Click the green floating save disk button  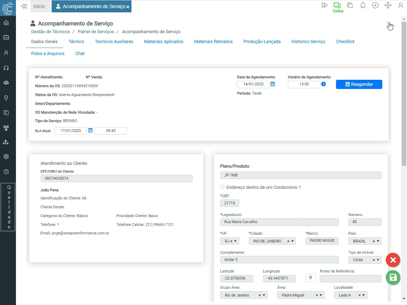click(x=393, y=278)
